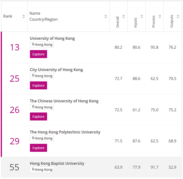The width and height of the screenshot is (183, 179).
Task: Click process score 91.7
Action: (x=154, y=167)
